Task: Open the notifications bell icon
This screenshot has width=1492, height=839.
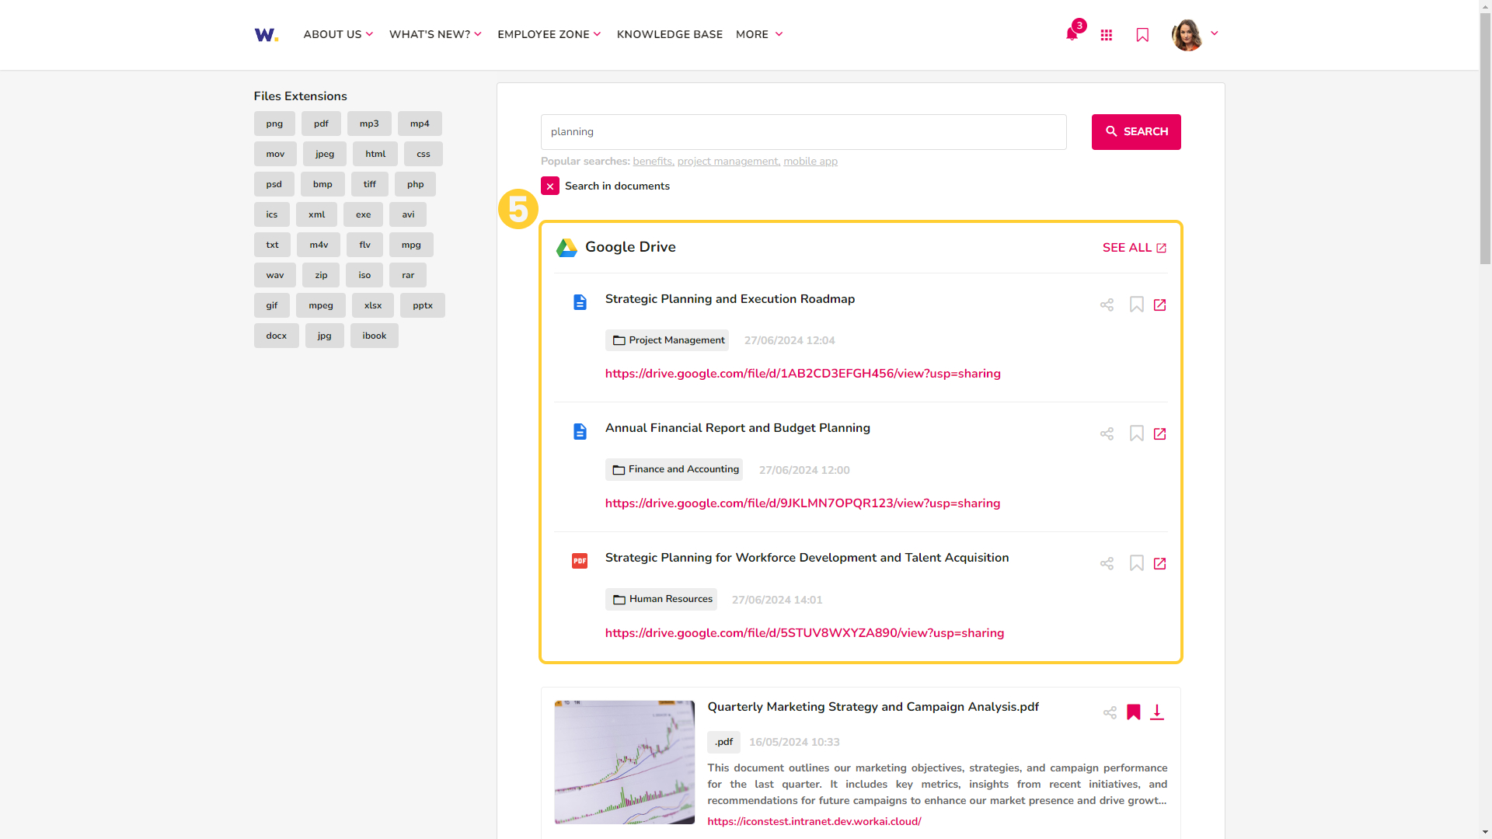Action: click(1072, 34)
